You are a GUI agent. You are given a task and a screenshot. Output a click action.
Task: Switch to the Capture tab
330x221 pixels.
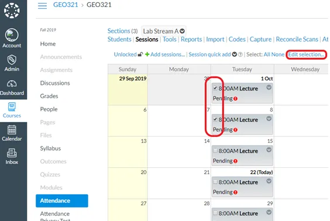(260, 39)
